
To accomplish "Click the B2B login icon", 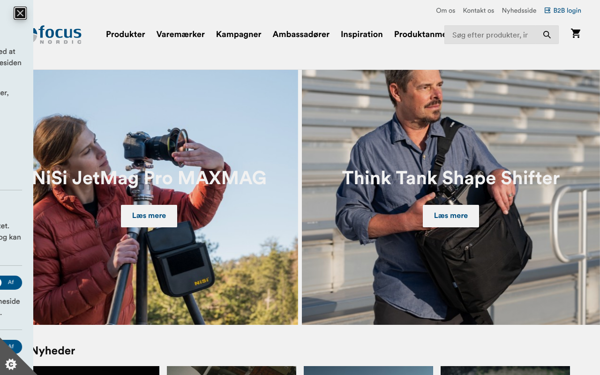I will (547, 10).
